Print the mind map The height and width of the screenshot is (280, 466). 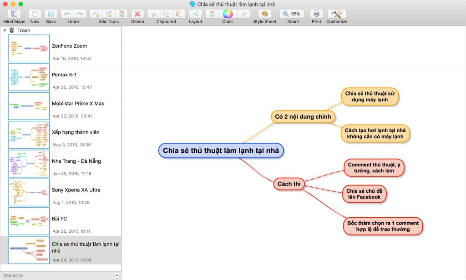click(x=317, y=14)
